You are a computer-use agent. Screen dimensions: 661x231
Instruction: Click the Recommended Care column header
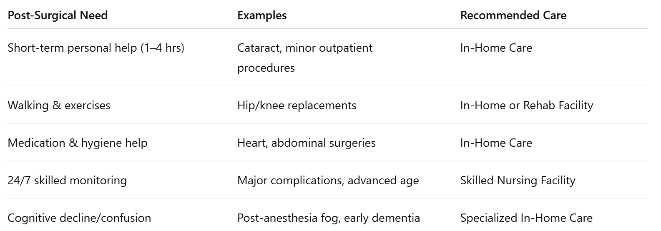point(513,15)
